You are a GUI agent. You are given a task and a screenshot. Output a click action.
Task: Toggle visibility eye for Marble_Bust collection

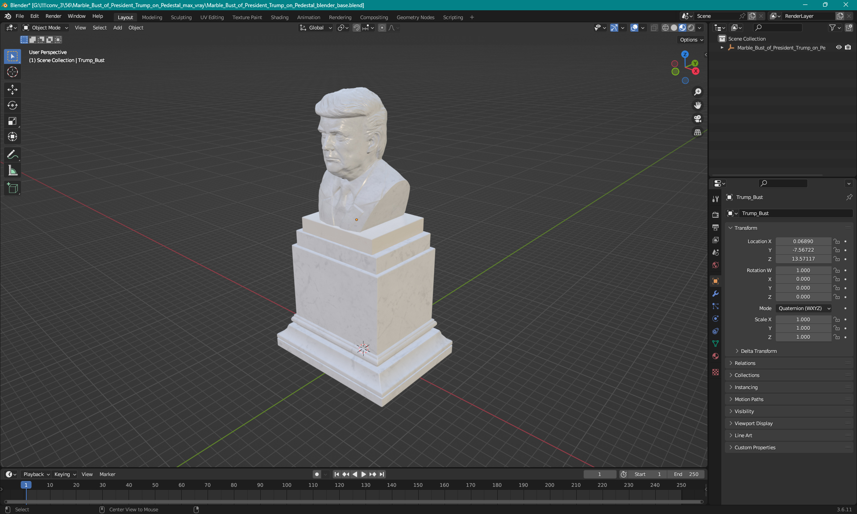[x=839, y=47]
